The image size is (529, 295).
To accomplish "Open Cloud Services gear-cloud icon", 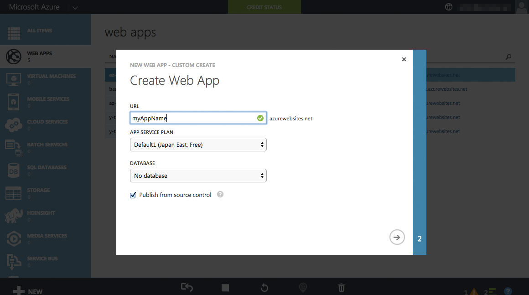I will [14, 125].
